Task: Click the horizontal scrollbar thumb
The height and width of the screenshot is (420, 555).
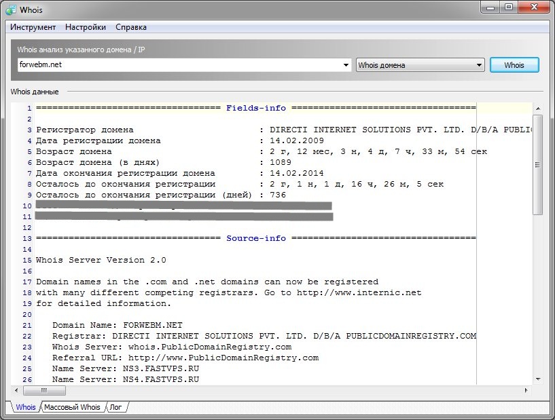Action: pos(43,391)
